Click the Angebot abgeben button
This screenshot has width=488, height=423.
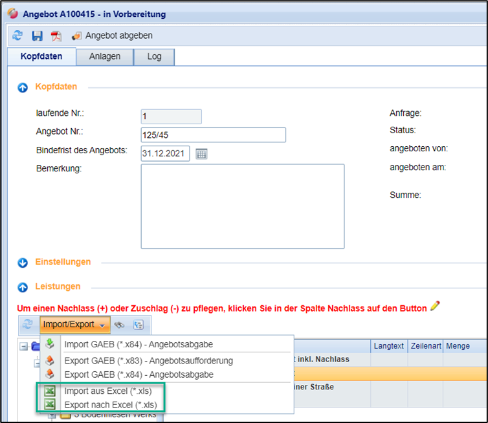pos(112,36)
